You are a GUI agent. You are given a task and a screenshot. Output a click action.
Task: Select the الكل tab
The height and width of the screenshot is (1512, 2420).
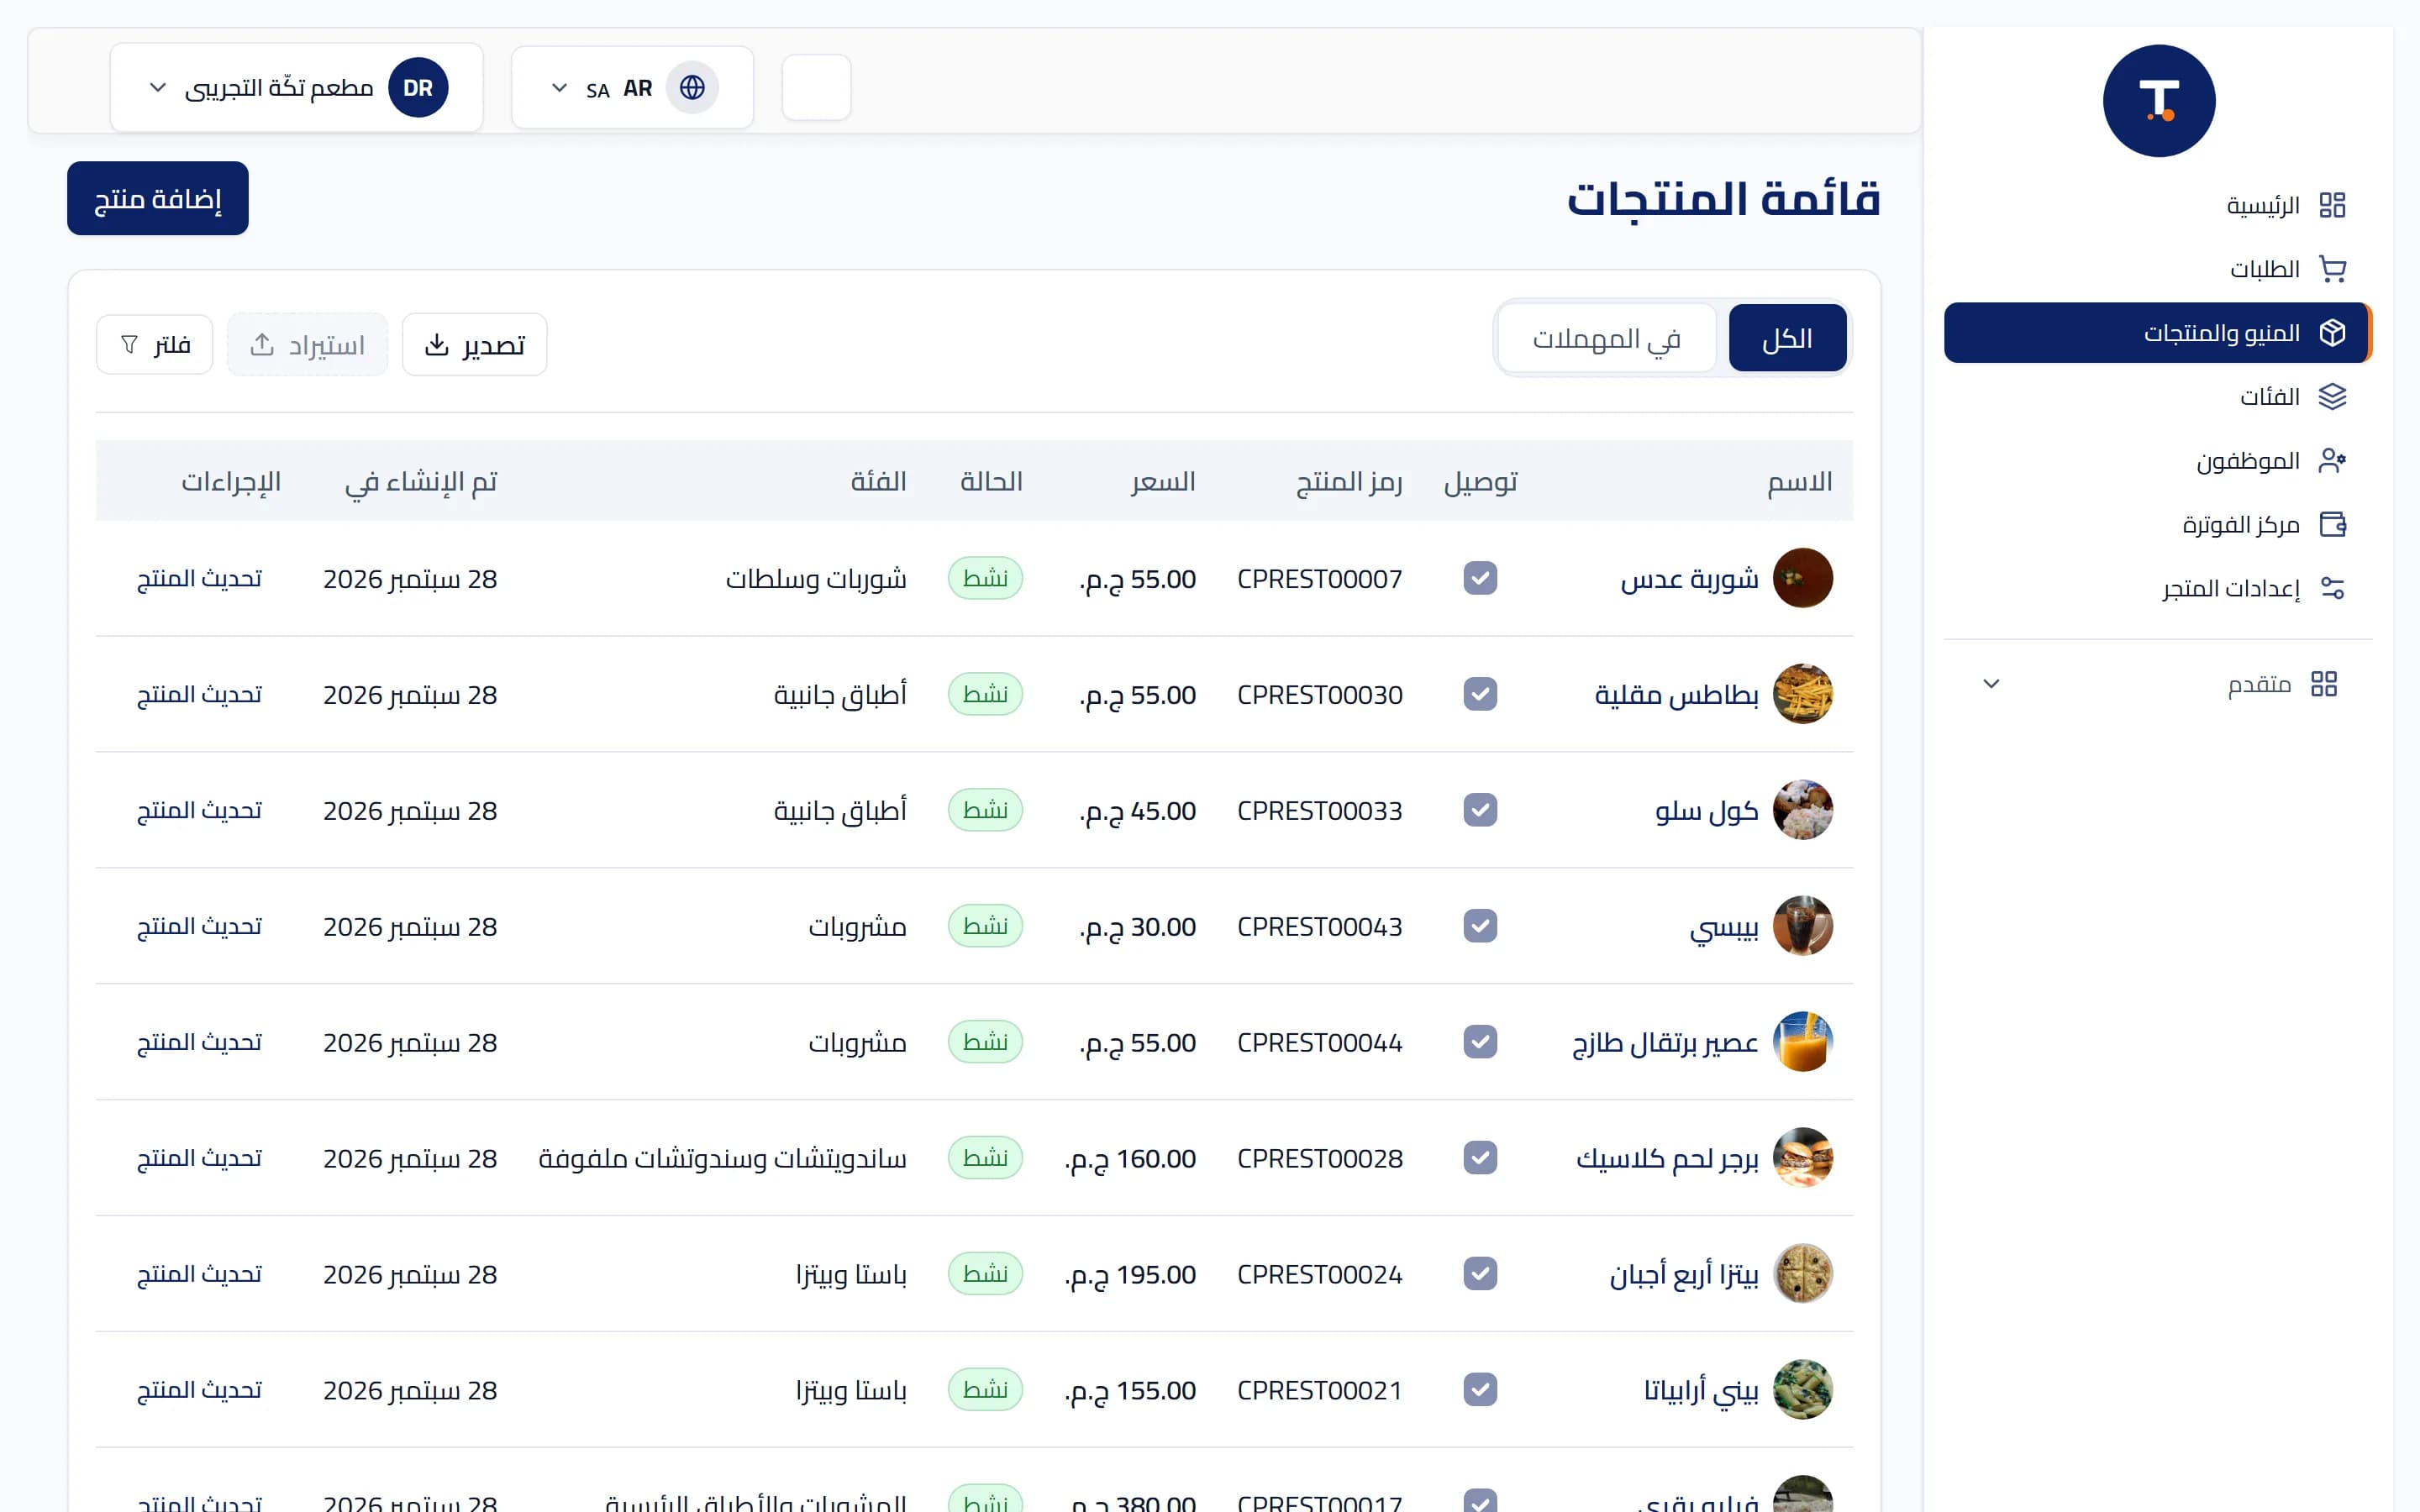[1787, 339]
